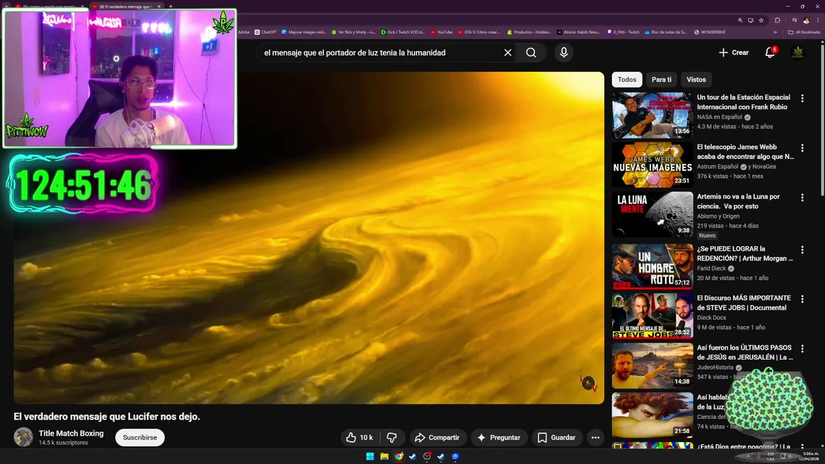This screenshot has height=464, width=825.
Task: Select the Vistos filter chip
Action: tap(696, 80)
